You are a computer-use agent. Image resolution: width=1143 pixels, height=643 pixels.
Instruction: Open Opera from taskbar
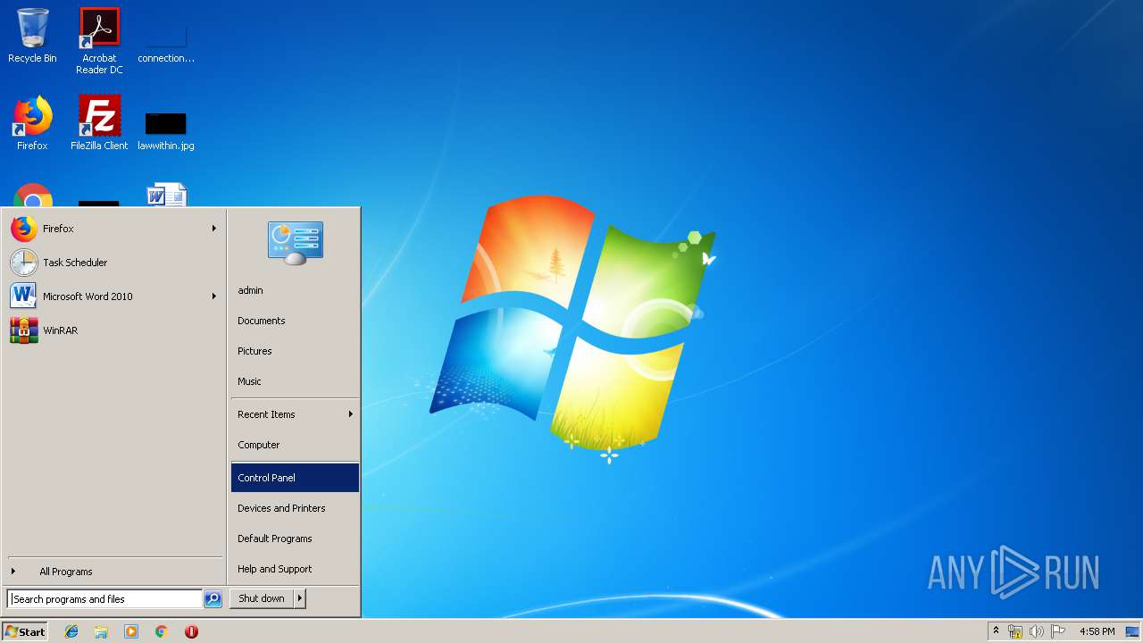[x=191, y=631]
